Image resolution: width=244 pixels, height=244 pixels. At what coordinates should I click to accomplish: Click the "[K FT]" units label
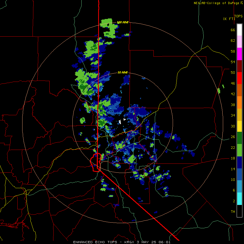tap(229, 19)
